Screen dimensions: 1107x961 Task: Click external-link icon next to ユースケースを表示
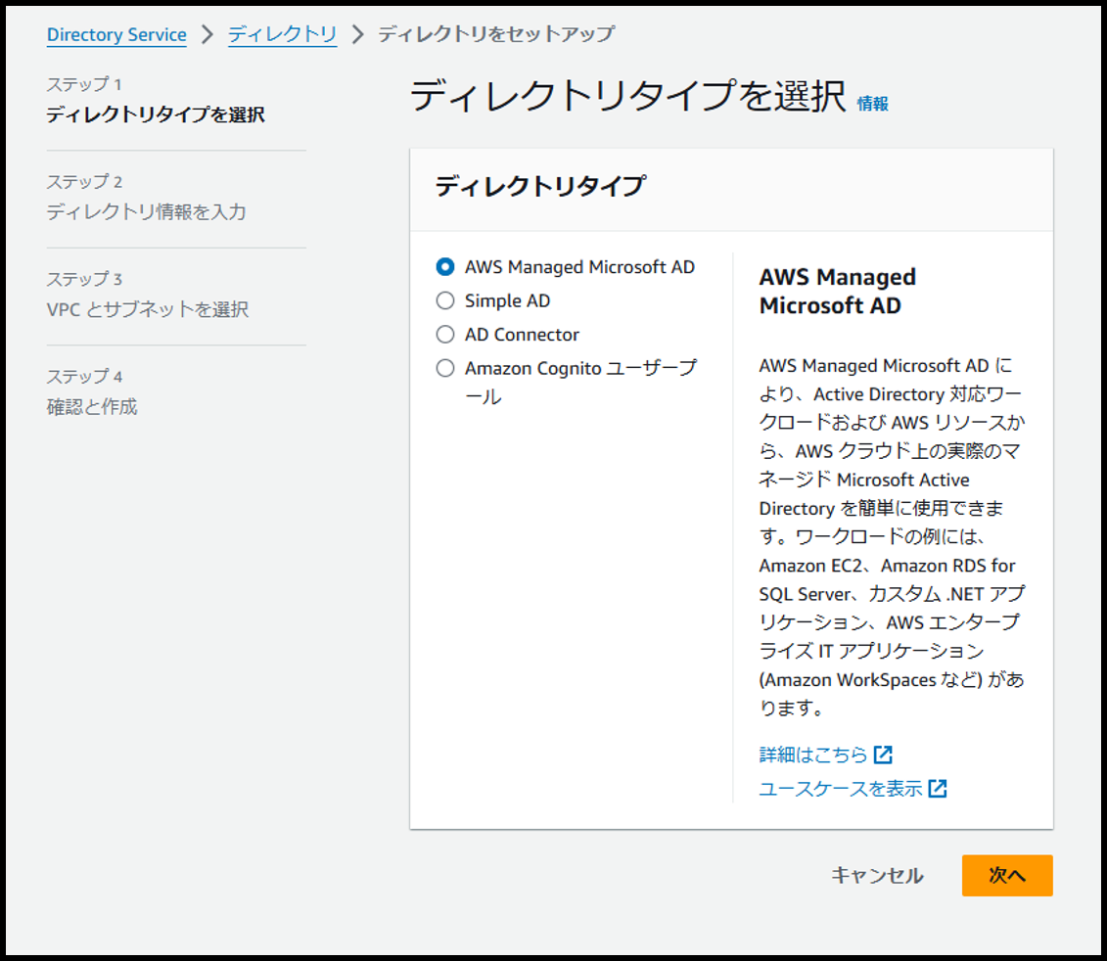pyautogui.click(x=938, y=789)
